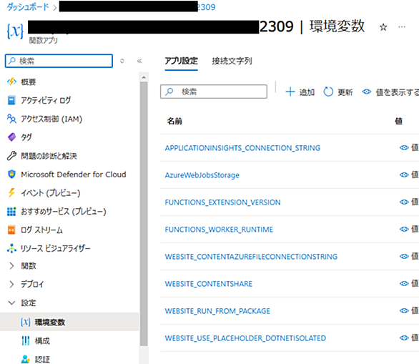
Task: Open イベント (プレビュー) bolt icon
Action: click(x=11, y=192)
